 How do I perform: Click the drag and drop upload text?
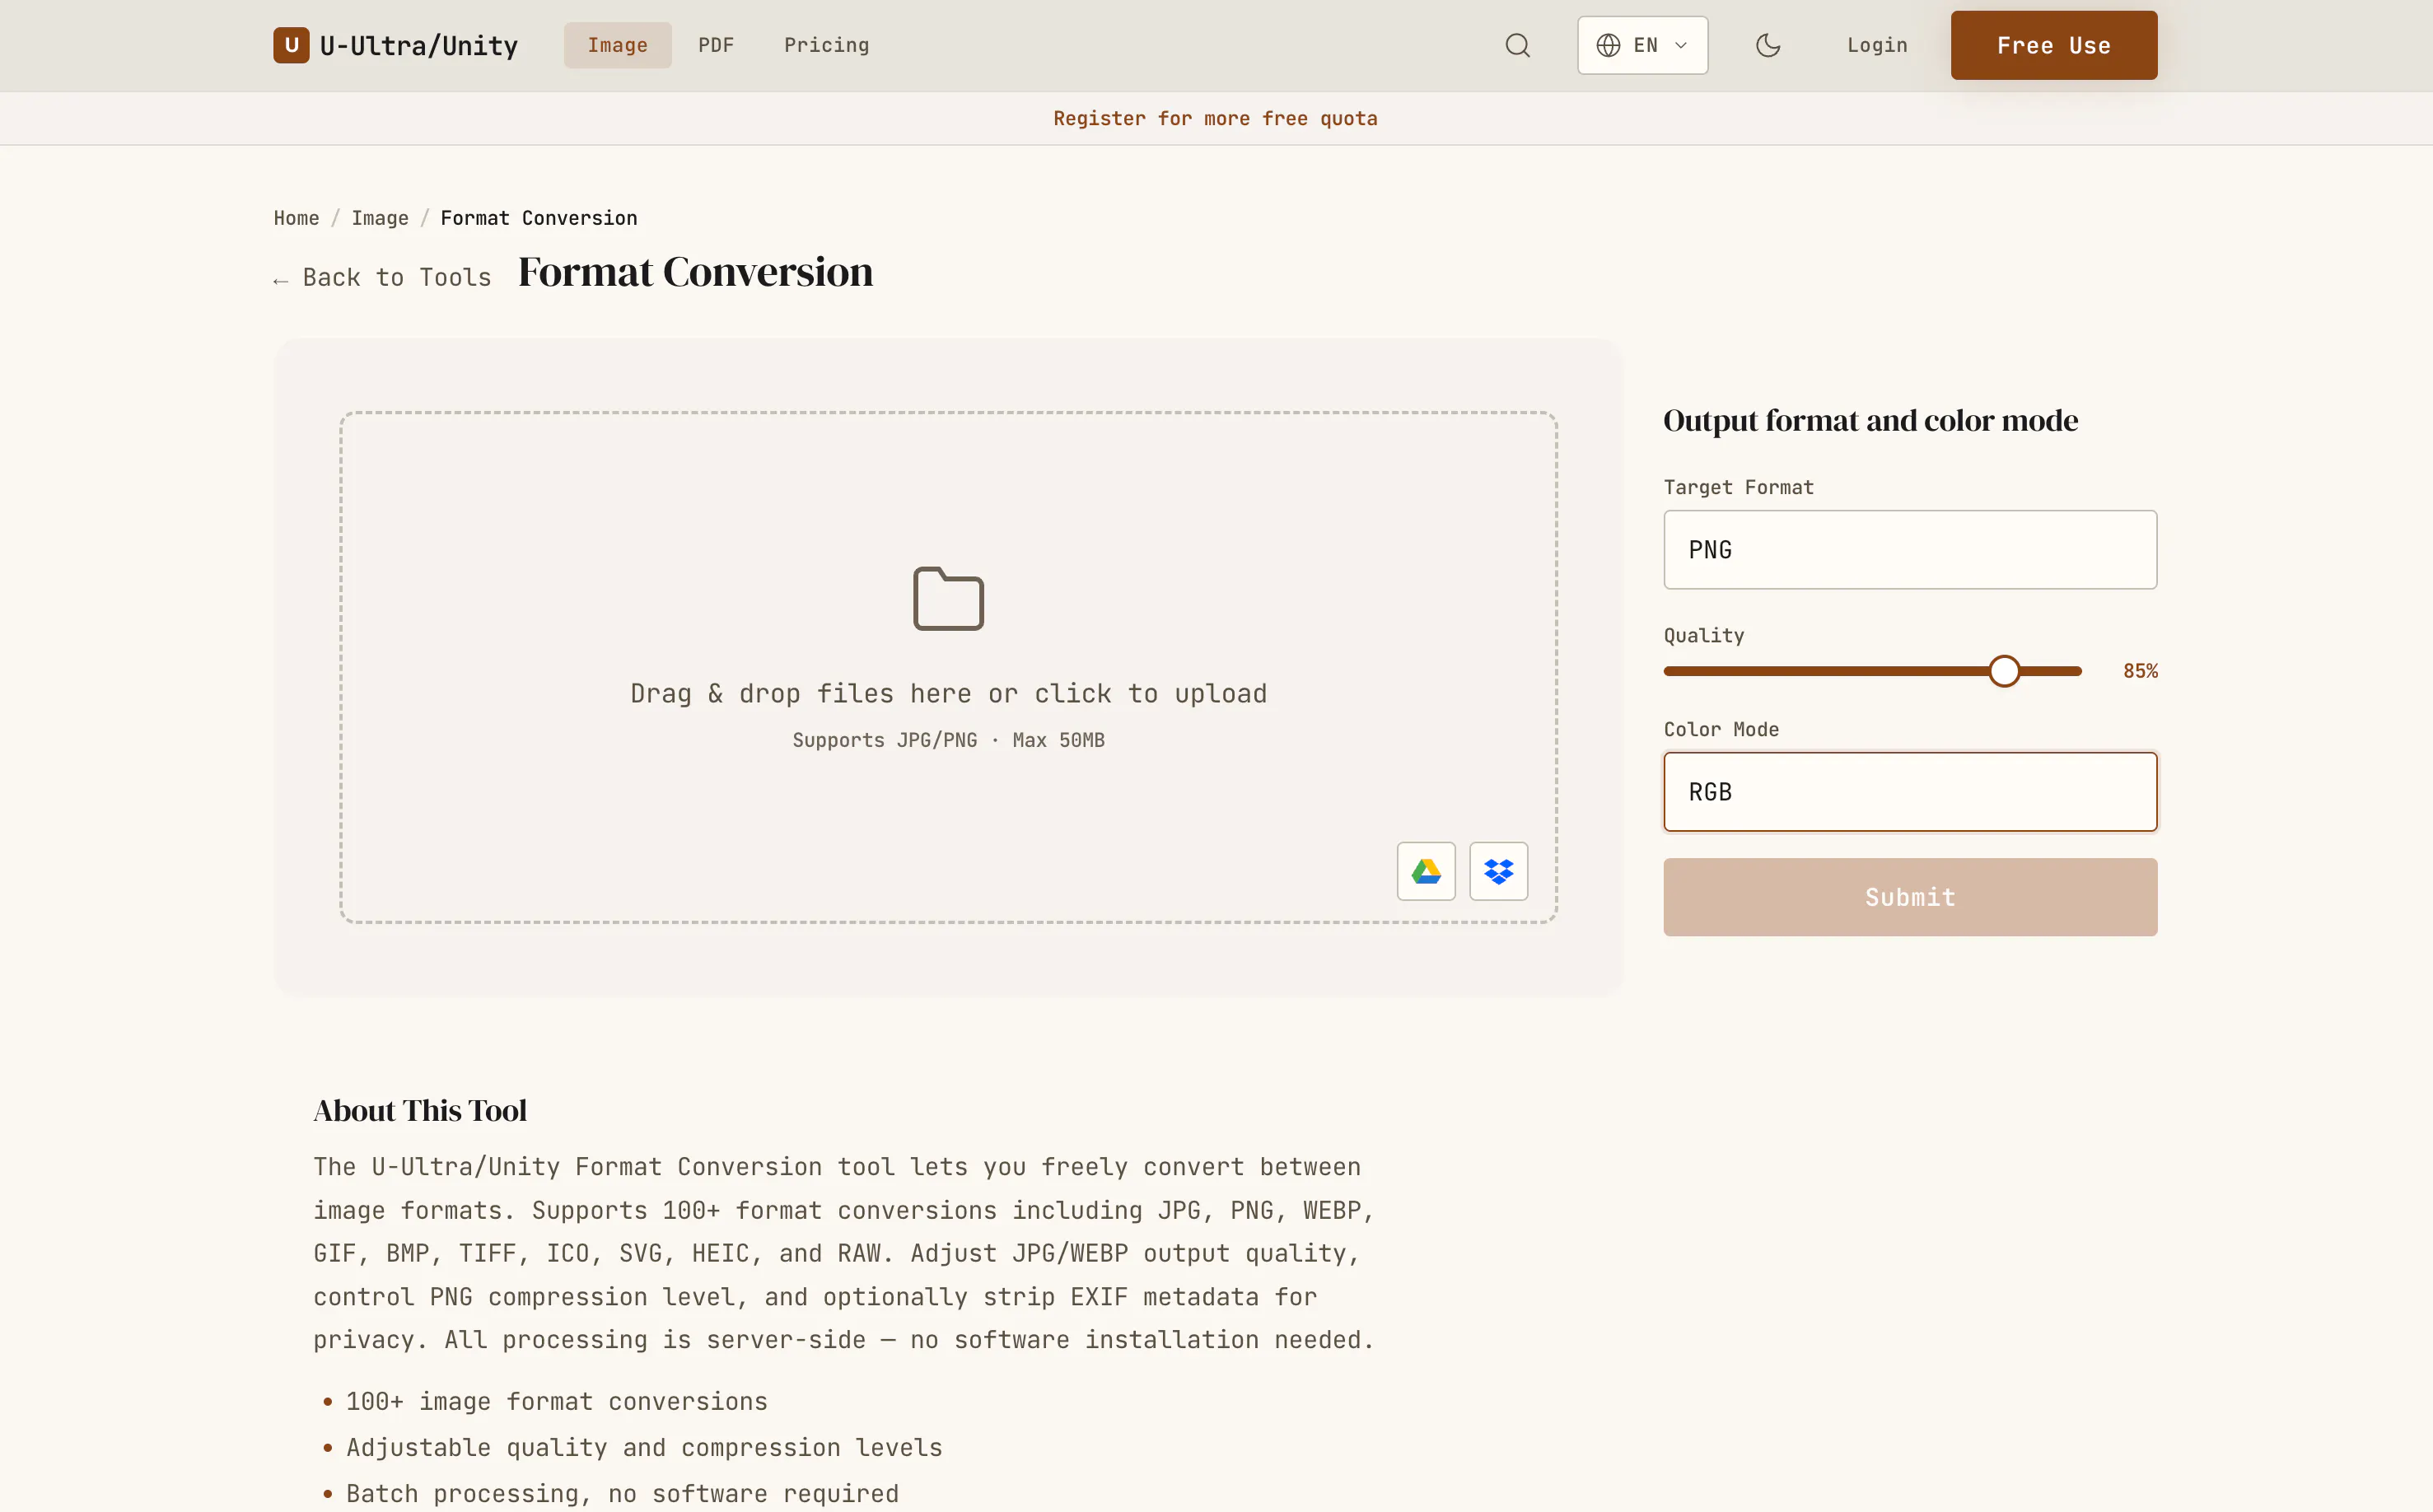[948, 693]
